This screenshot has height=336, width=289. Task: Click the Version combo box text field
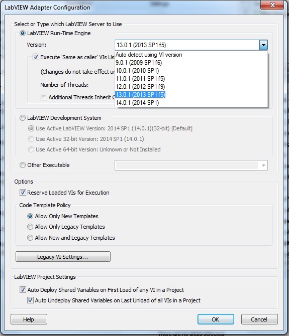click(187, 45)
